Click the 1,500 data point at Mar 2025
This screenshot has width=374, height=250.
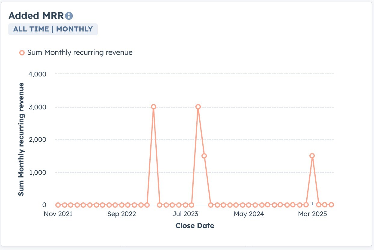click(x=312, y=156)
